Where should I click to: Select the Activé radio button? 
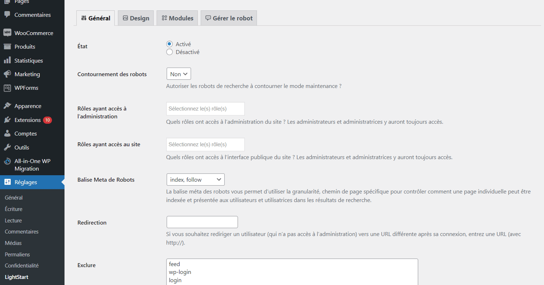(169, 44)
